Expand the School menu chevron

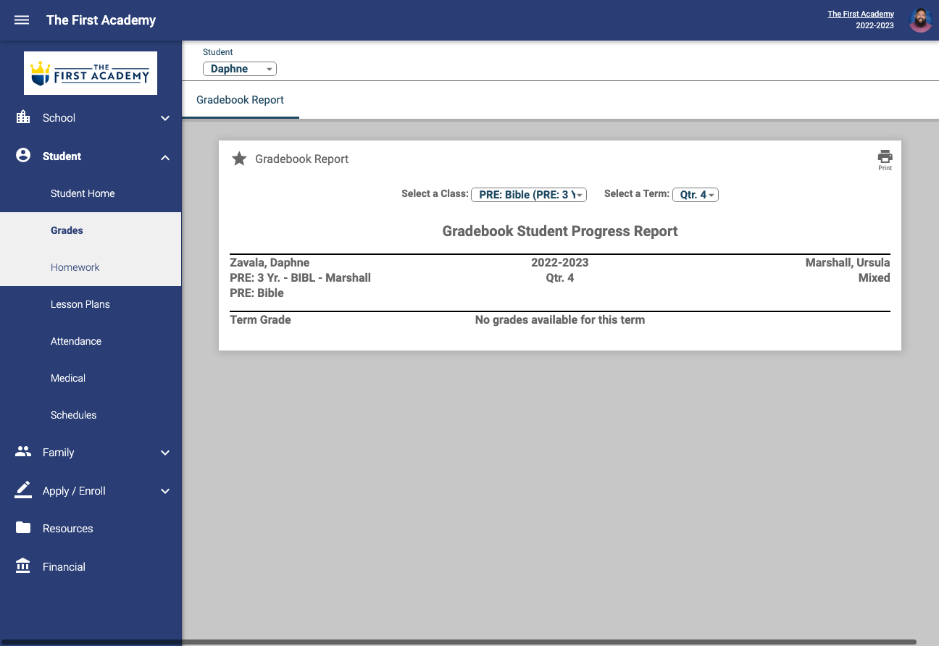click(x=165, y=118)
